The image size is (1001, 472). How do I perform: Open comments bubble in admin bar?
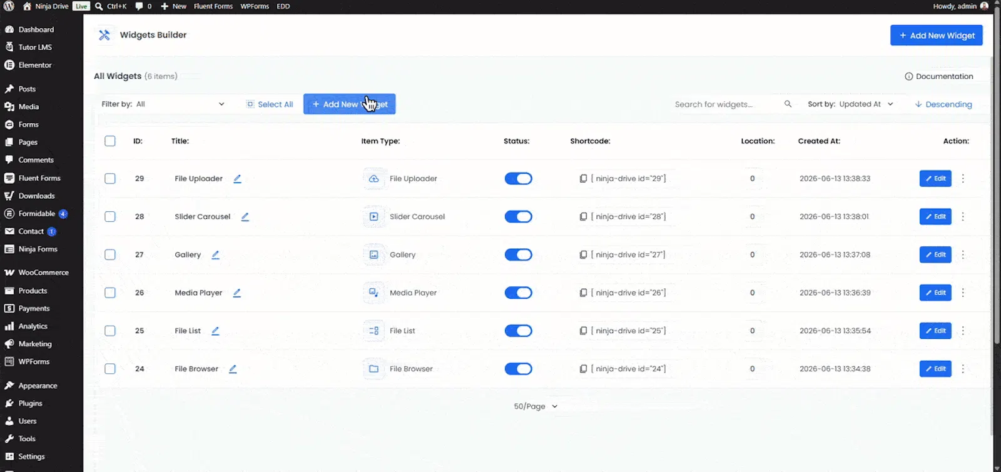pyautogui.click(x=143, y=6)
